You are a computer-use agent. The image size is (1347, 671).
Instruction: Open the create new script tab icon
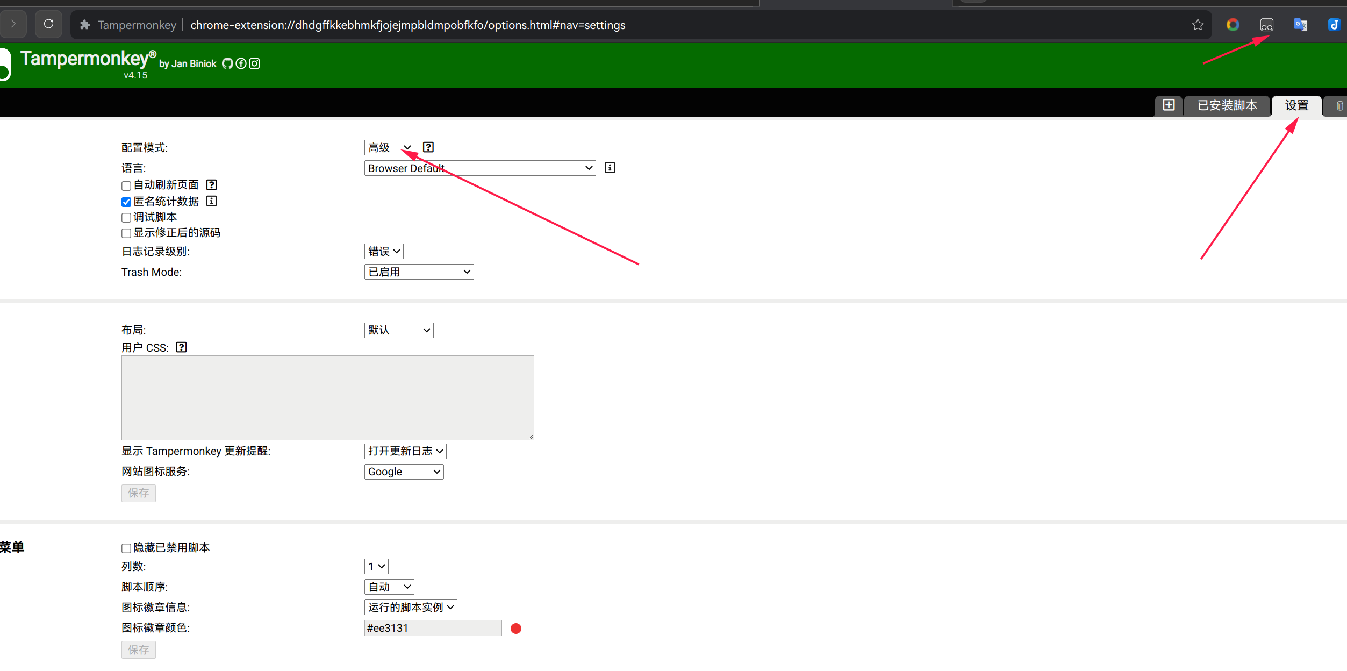(x=1169, y=105)
